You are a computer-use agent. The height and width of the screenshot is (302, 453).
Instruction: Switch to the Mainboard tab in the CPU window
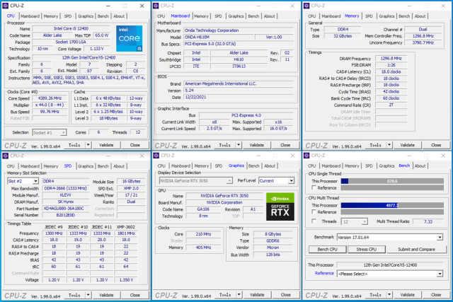[x=30, y=16]
